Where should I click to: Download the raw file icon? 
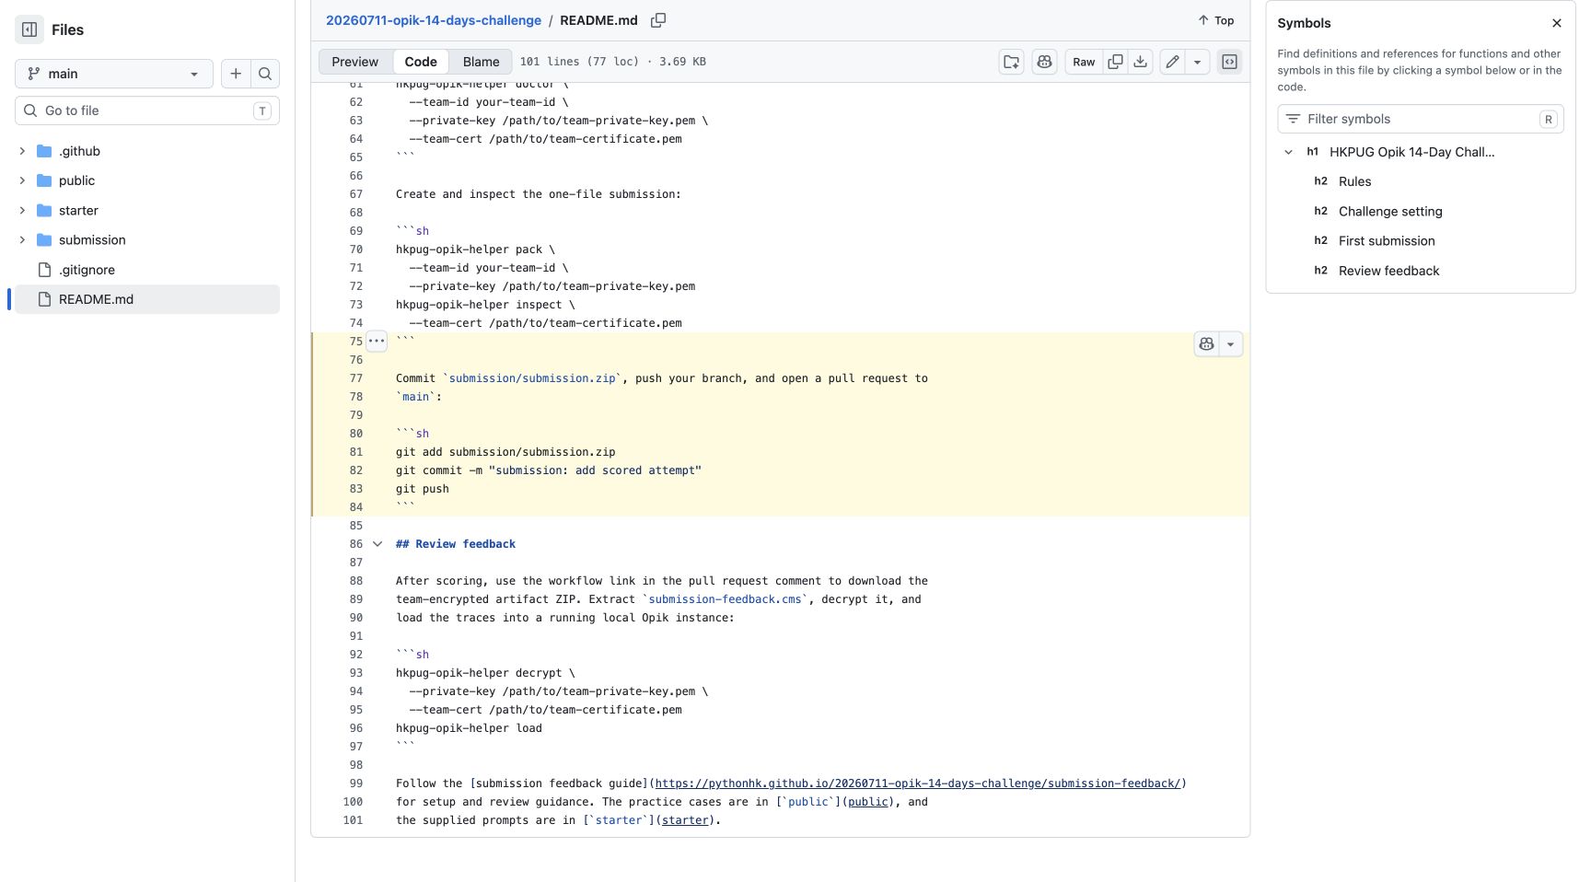click(1140, 62)
